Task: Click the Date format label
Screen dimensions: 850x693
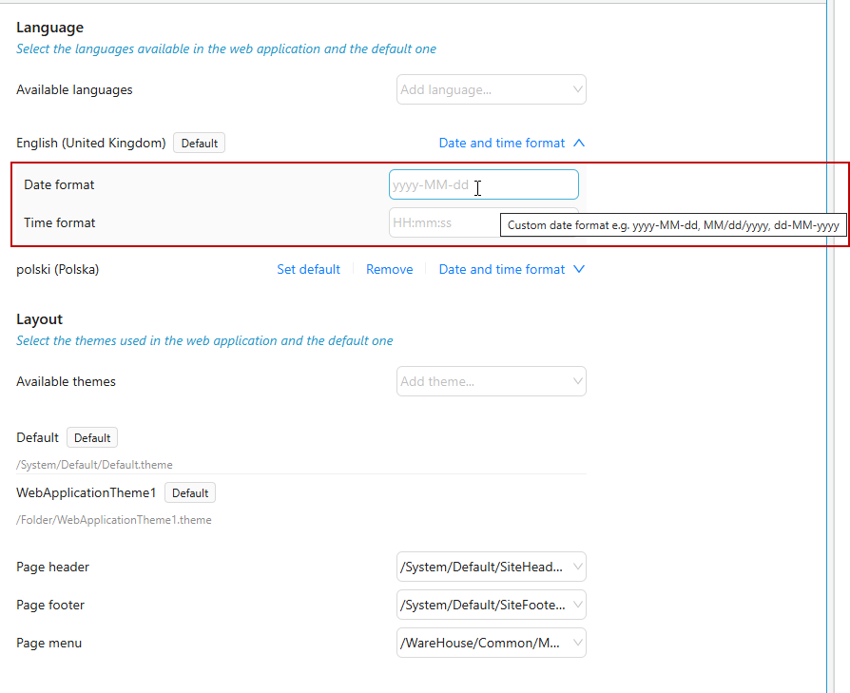Action: coord(59,184)
